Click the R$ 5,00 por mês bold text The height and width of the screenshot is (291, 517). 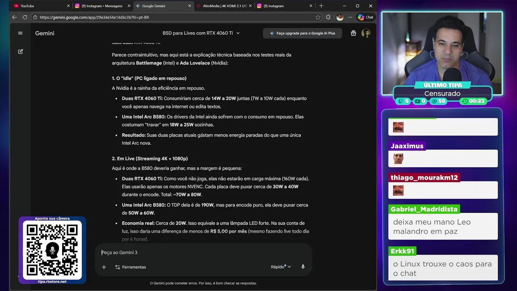pos(229,231)
